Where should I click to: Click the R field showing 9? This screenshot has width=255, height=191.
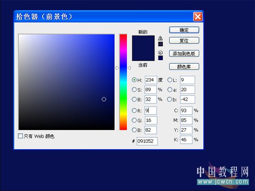pos(151,111)
